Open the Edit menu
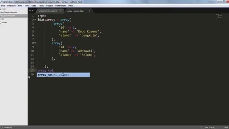 [x=3, y=6]
